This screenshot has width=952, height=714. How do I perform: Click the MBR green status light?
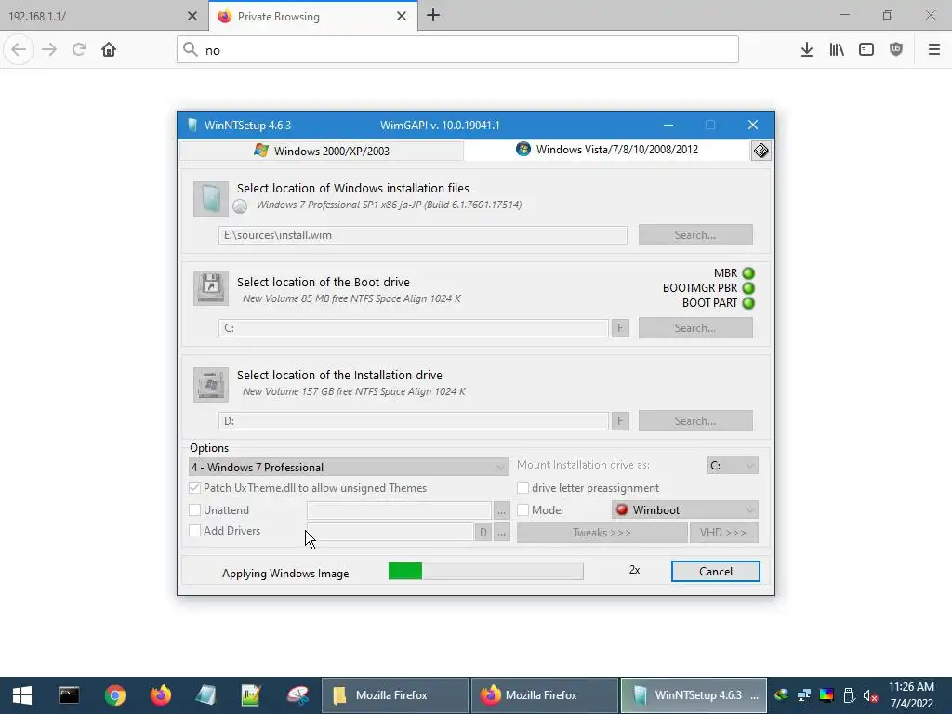[x=748, y=273]
